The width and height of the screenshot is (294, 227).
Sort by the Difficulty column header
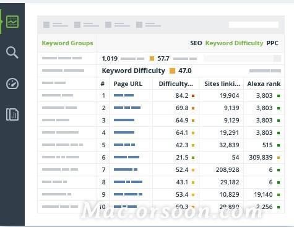(x=176, y=84)
